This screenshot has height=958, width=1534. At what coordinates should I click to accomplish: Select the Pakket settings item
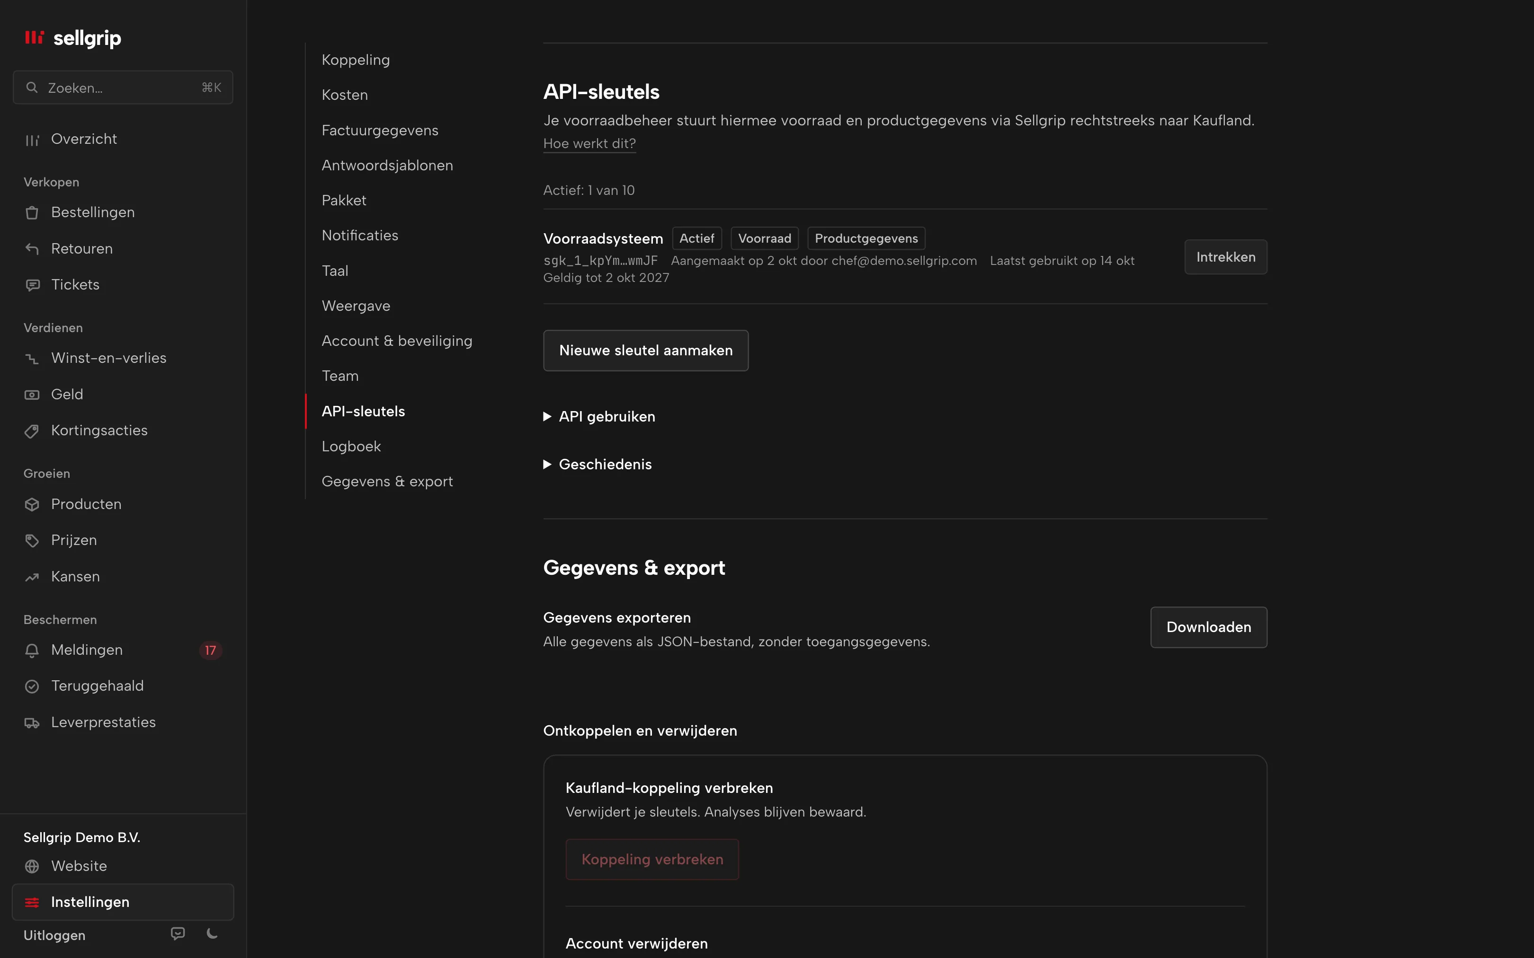point(344,200)
